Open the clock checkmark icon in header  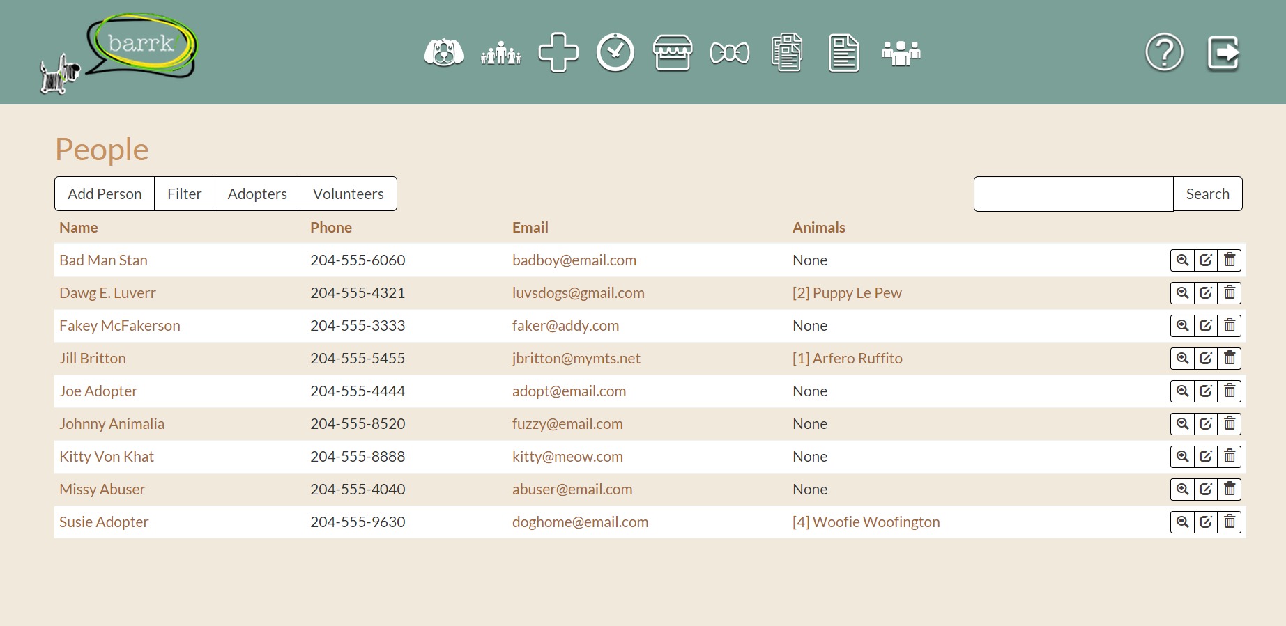(615, 52)
